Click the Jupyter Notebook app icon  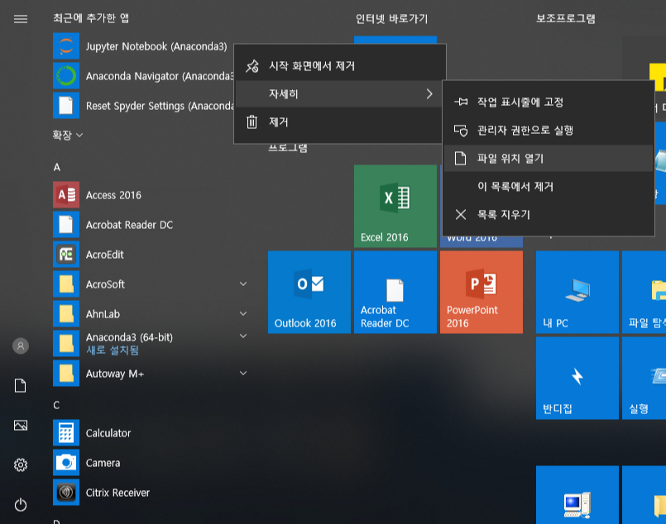66,45
